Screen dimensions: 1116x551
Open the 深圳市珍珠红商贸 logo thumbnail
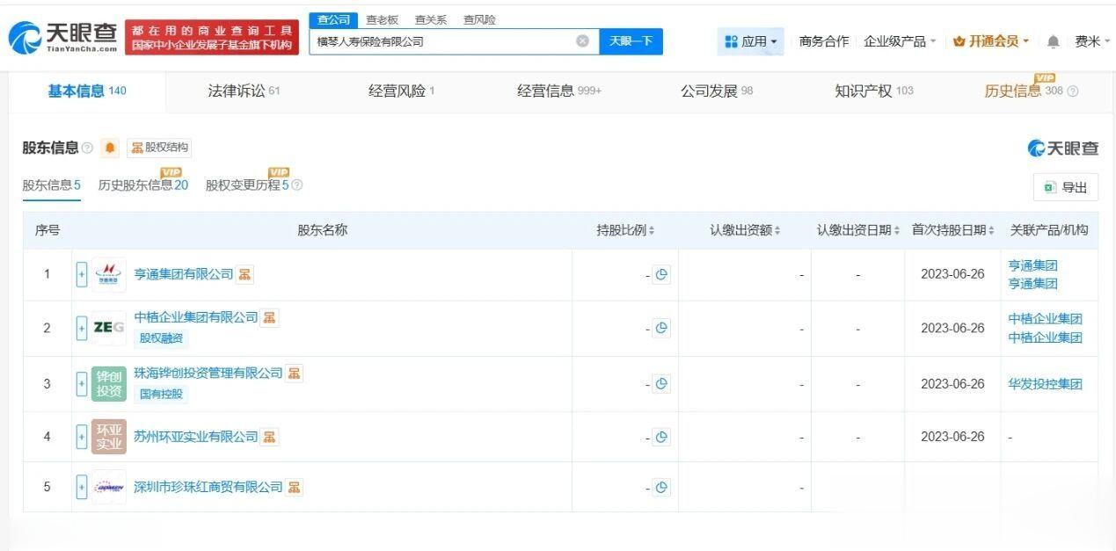(x=109, y=487)
